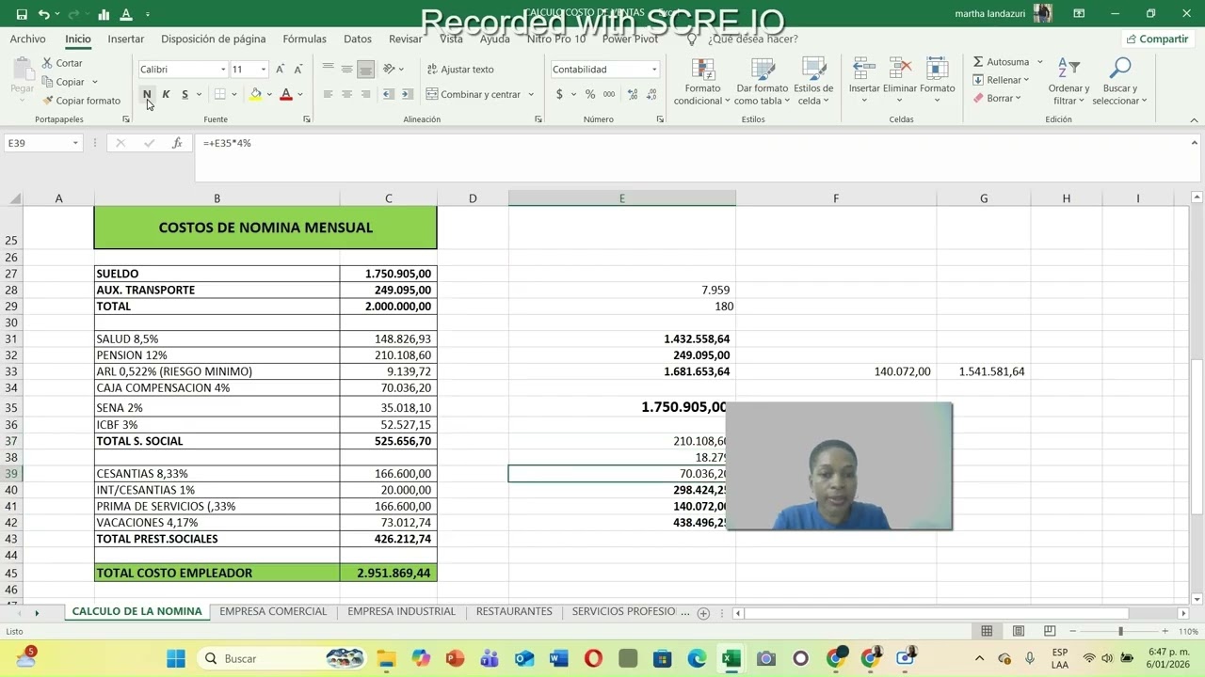The image size is (1205, 677).
Task: Align left horizontally icon
Action: (328, 94)
